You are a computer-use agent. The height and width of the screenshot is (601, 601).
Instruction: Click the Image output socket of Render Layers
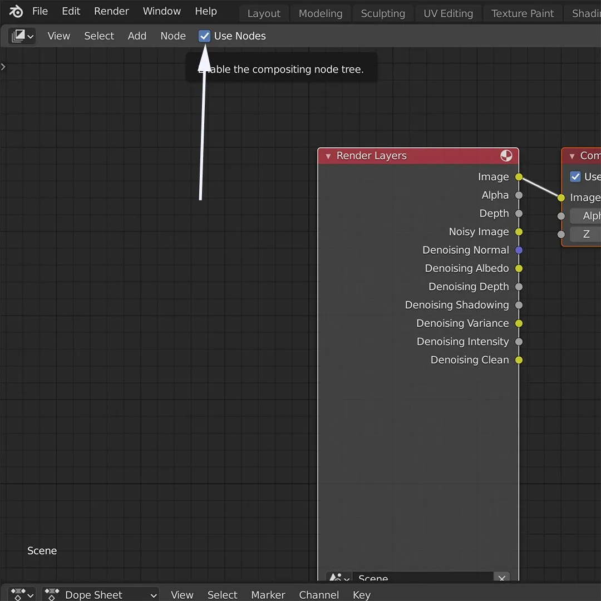click(519, 177)
